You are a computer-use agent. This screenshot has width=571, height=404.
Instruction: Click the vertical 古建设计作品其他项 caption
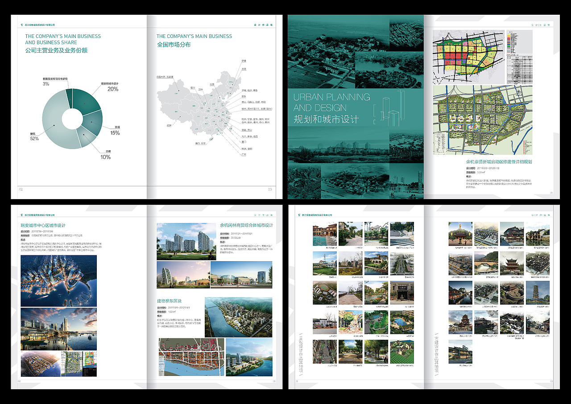click(437, 354)
